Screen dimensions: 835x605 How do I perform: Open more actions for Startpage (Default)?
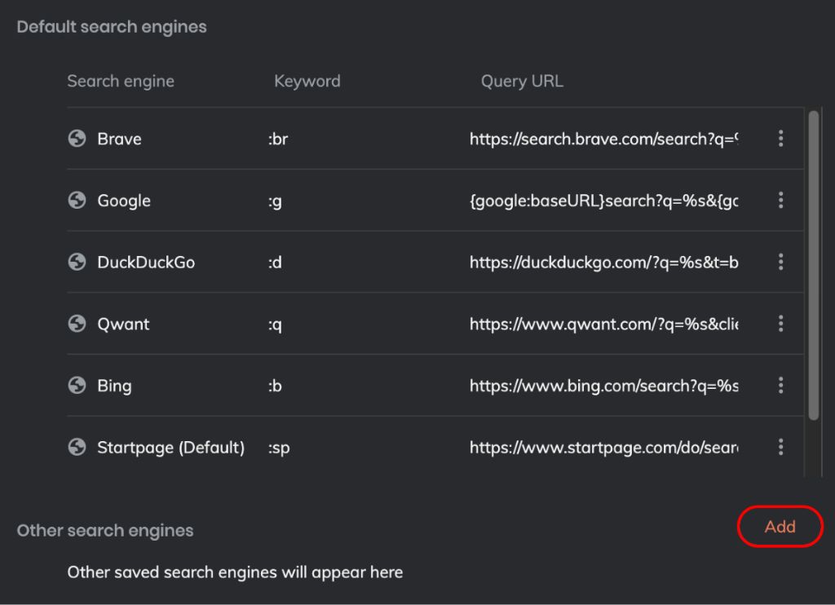pos(780,447)
